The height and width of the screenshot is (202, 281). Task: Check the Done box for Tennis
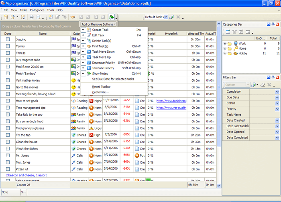[8, 46]
